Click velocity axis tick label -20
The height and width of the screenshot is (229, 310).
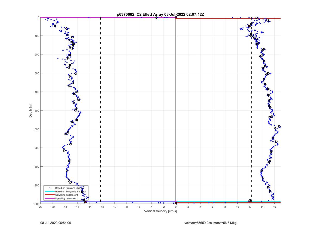tap(53, 207)
